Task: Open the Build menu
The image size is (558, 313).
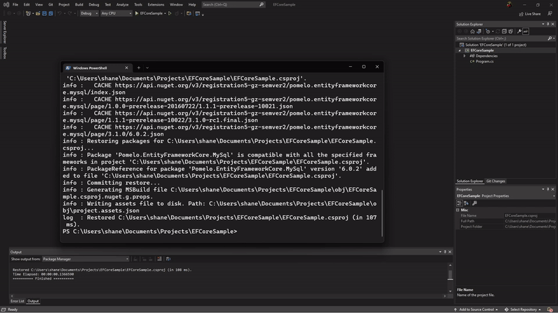Action: tap(79, 5)
